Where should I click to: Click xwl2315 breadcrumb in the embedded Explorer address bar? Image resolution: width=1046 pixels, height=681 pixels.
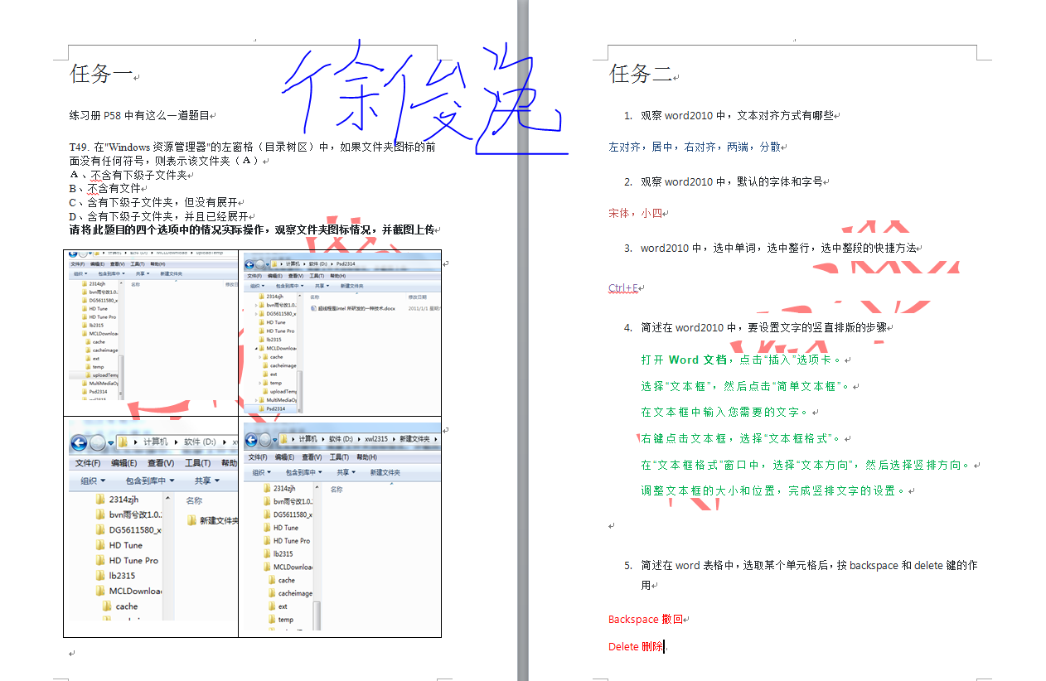(x=375, y=438)
